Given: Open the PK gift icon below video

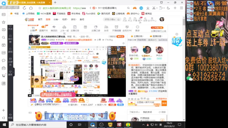Looking at the screenshot, I should [x=66, y=100].
